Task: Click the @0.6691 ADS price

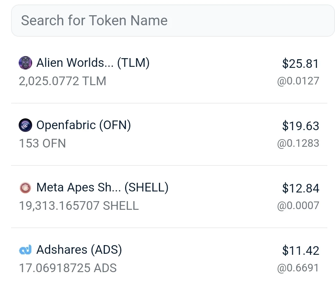Action: 298,268
